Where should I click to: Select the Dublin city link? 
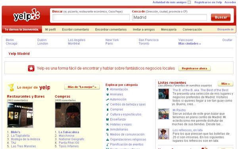(42, 40)
